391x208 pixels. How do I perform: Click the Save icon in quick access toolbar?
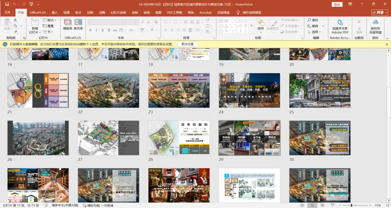pyautogui.click(x=7, y=4)
